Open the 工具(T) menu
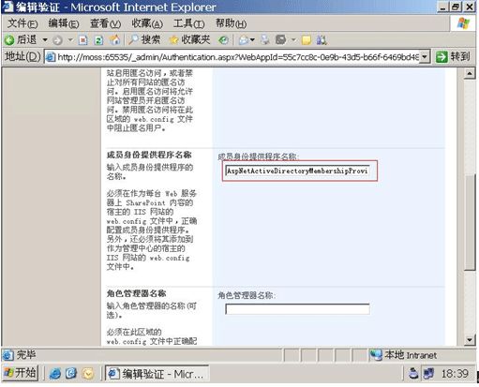 coord(189,23)
